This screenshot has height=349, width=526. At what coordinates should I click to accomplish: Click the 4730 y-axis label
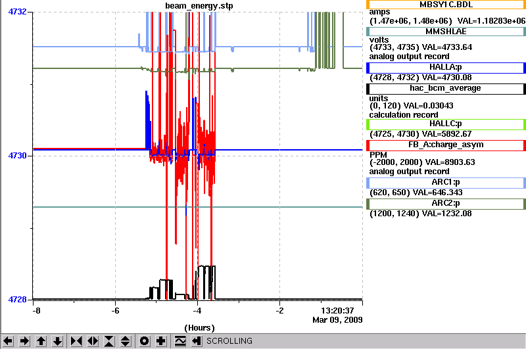click(x=18, y=156)
